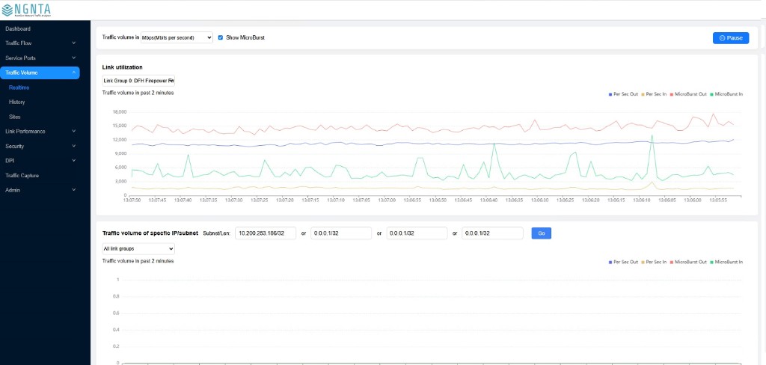Toggle Per Sec Out legend in subnet chart
The image size is (766, 365).
coord(623,263)
